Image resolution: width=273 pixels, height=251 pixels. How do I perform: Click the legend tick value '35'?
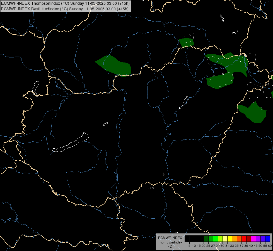237,246
